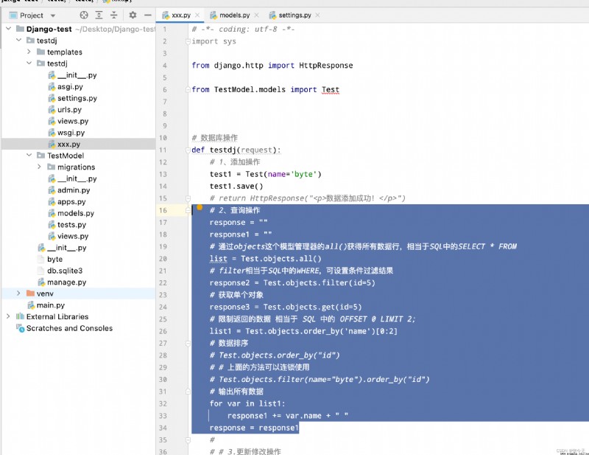Expand External Libraries node
The image size is (589, 455).
tap(8, 316)
